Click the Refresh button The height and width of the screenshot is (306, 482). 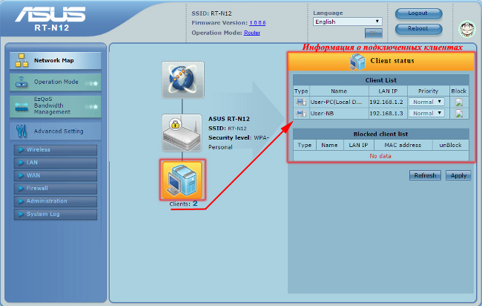[425, 175]
